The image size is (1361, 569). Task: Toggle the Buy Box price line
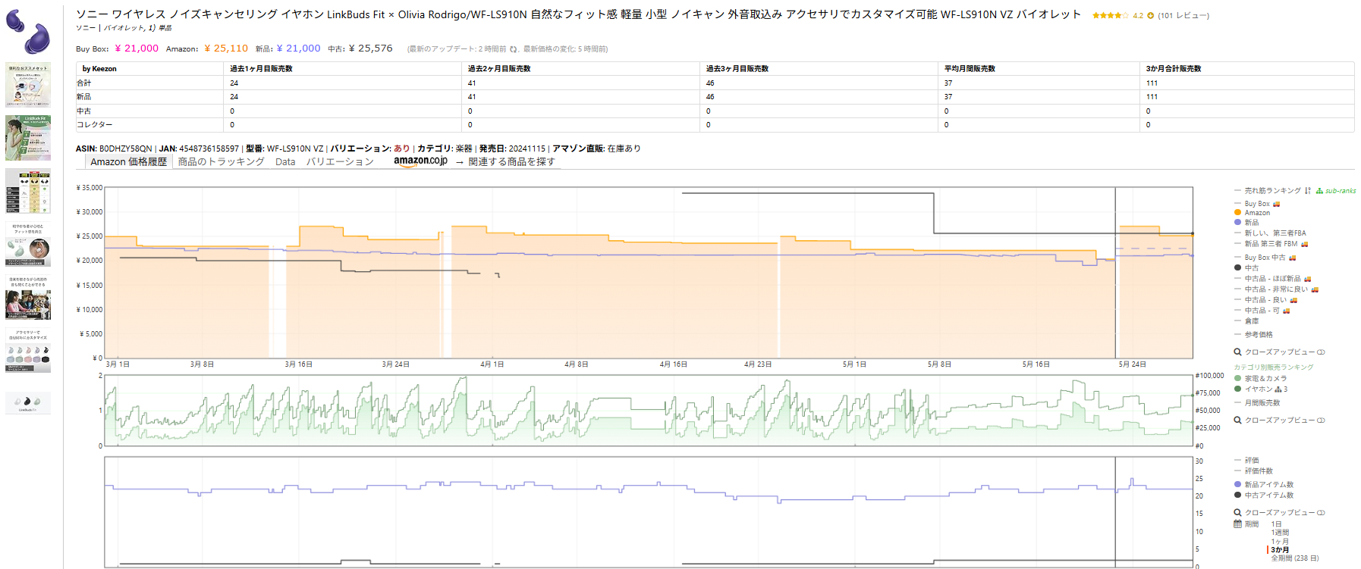pos(1257,204)
